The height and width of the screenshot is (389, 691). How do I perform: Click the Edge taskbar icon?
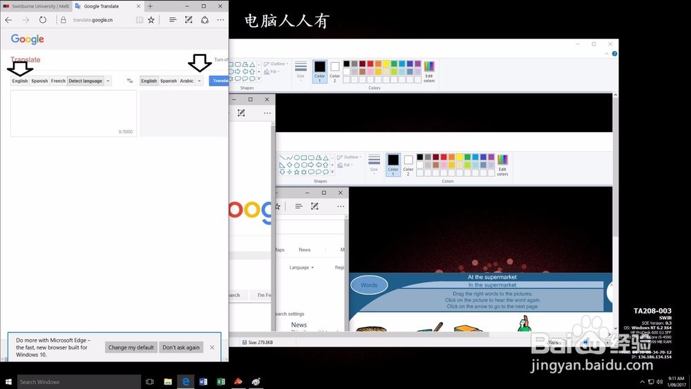point(185,381)
